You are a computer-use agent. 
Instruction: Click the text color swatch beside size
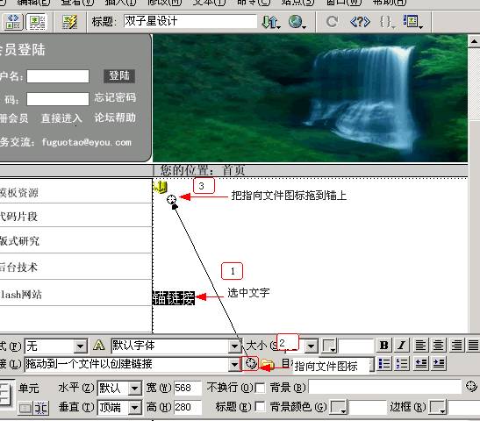tap(329, 346)
